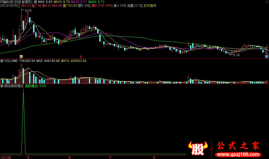Click the volume figure 量756286

[70, 6]
